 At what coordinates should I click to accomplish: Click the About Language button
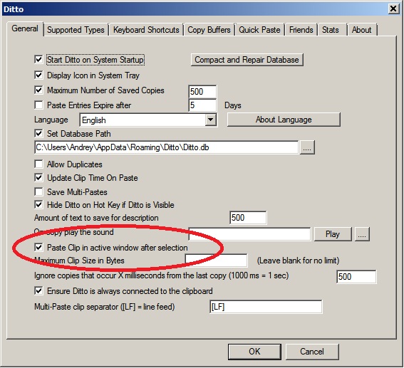[x=284, y=120]
